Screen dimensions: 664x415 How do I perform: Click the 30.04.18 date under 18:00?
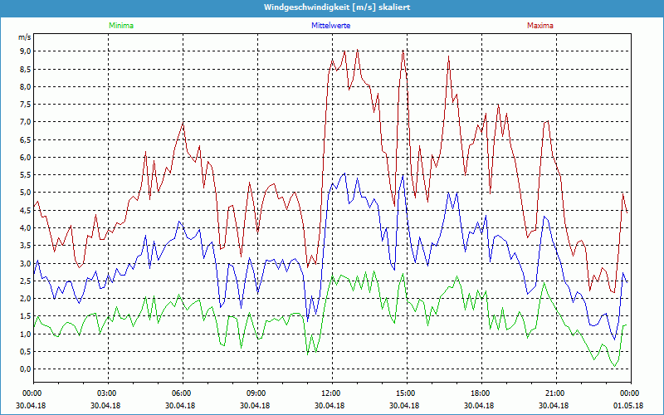479,405
